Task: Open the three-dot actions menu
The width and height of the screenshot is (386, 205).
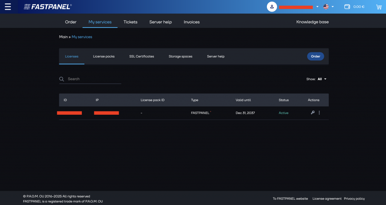Action: (x=319, y=112)
